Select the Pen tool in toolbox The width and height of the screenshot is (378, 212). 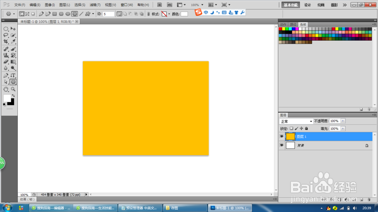6,75
